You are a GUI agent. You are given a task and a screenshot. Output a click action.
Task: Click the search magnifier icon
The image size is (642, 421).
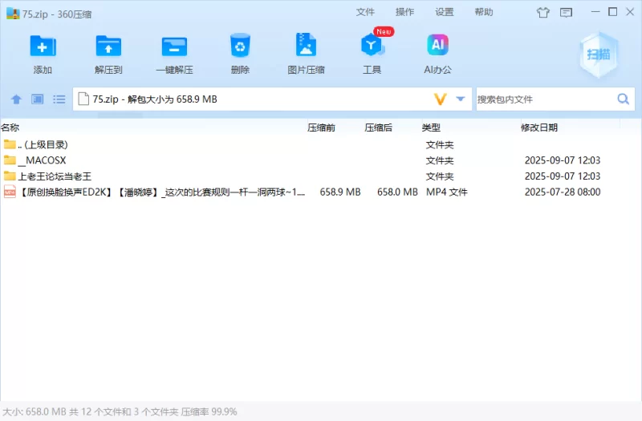point(624,99)
